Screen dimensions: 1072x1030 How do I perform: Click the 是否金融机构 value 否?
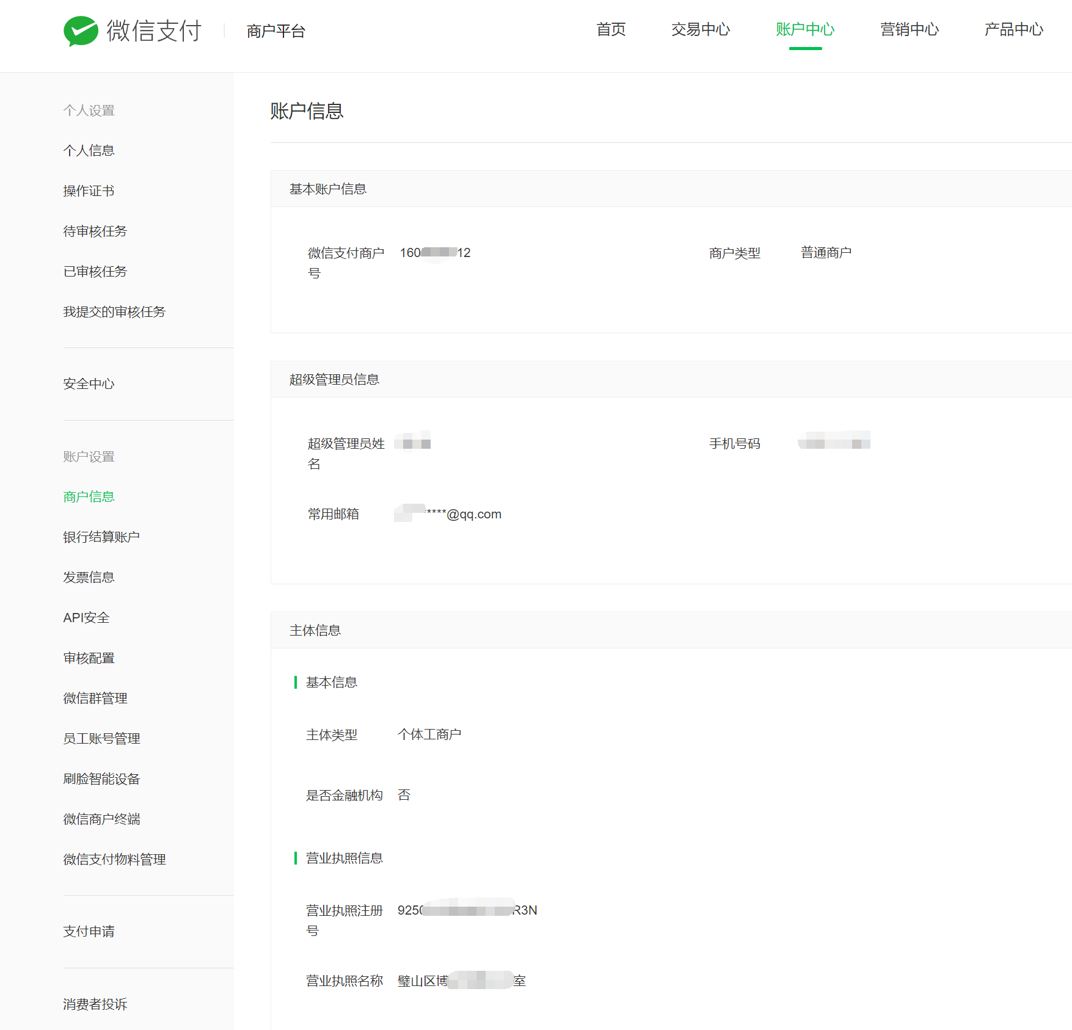[404, 796]
